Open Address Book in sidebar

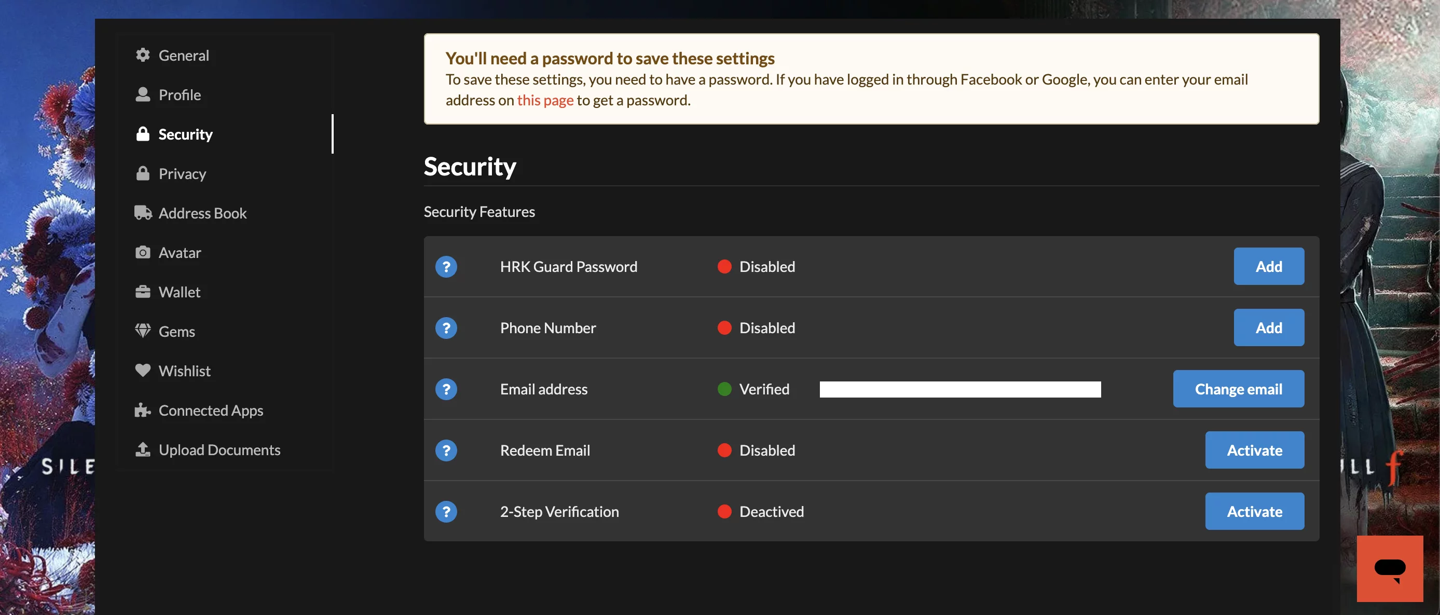202,213
